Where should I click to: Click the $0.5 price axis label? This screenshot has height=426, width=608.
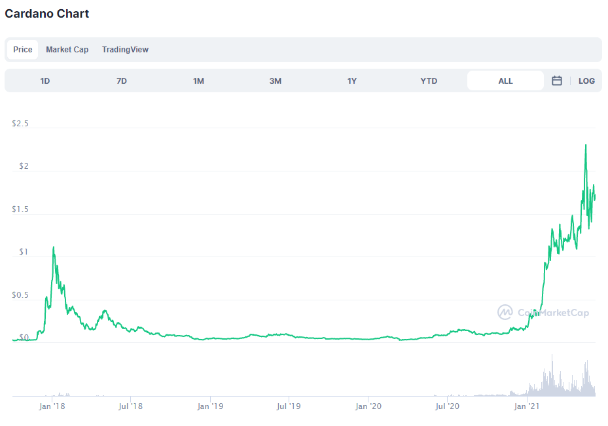(x=20, y=295)
